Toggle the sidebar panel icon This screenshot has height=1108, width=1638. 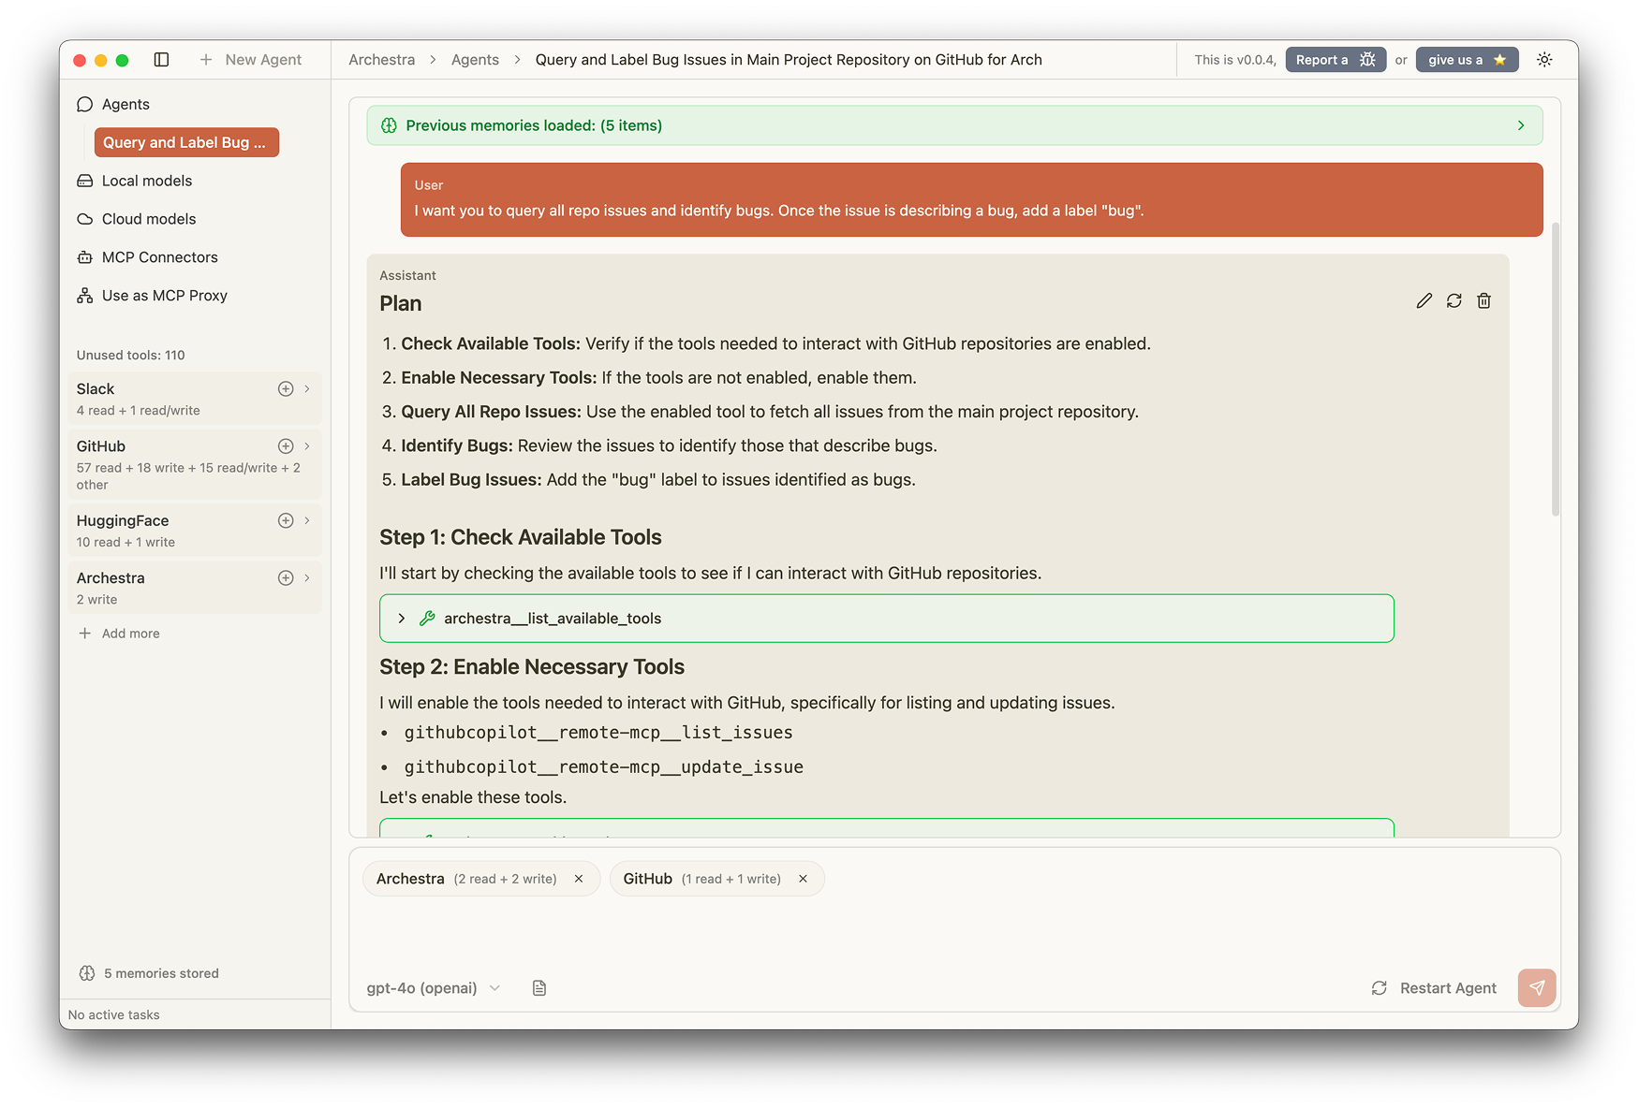tap(161, 60)
